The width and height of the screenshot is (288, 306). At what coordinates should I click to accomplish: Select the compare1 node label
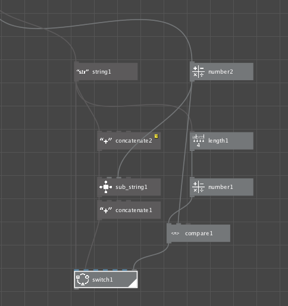tap(199, 234)
